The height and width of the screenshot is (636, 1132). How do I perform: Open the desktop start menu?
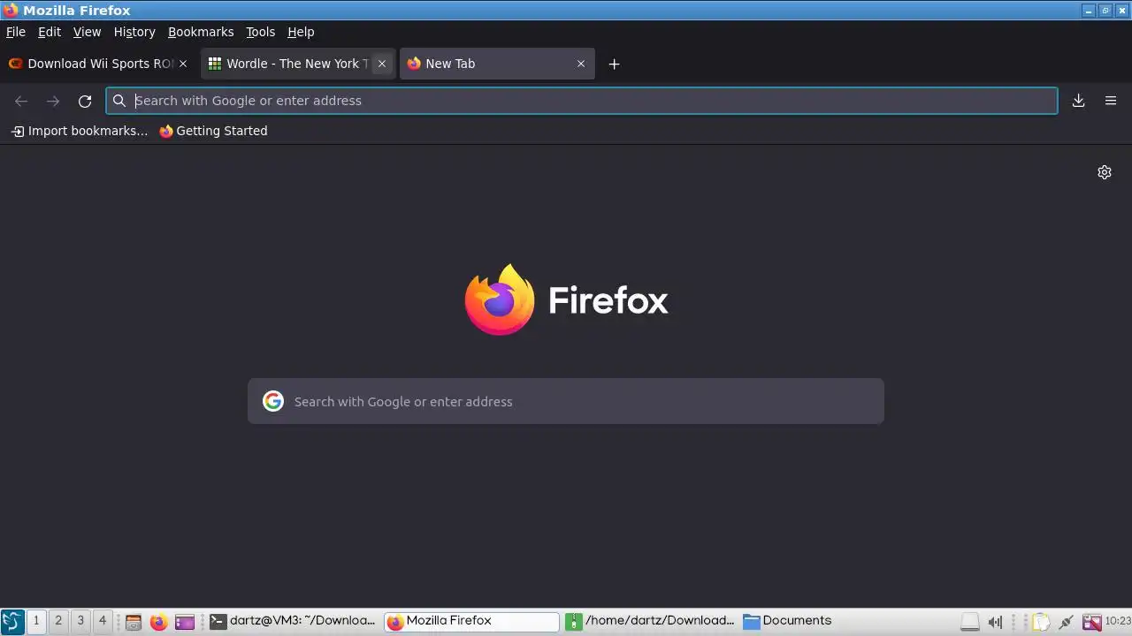tap(11, 621)
